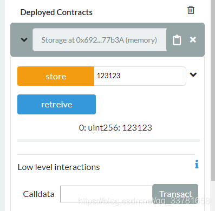Focus the Calldata input field
Image resolution: width=215 pixels, height=211 pixels.
[107, 194]
